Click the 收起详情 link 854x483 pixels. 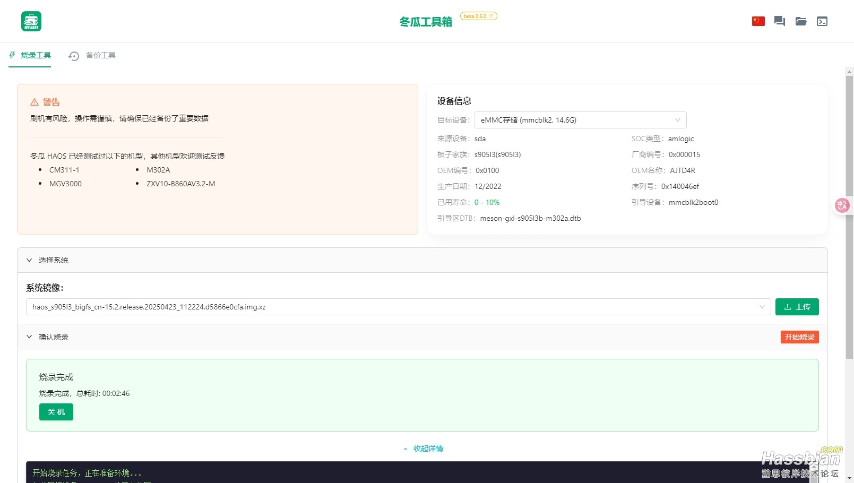tap(423, 448)
